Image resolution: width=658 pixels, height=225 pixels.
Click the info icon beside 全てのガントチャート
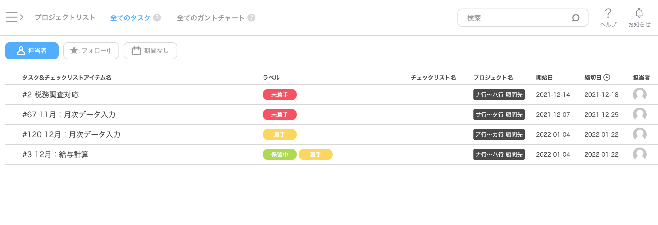coord(251,18)
